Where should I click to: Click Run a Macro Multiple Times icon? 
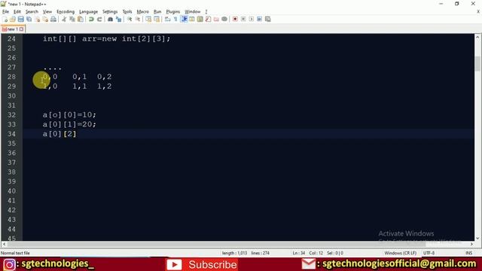[x=259, y=19]
